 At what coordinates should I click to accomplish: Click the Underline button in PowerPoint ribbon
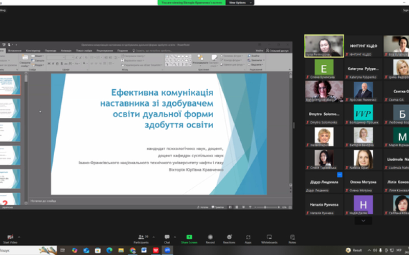57,63
